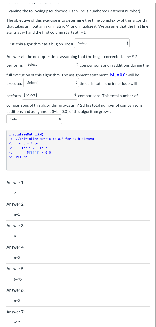The height and width of the screenshot is (327, 156).
Task: Open the algorithm growth rate dropdown
Action: pyautogui.click(x=34, y=119)
